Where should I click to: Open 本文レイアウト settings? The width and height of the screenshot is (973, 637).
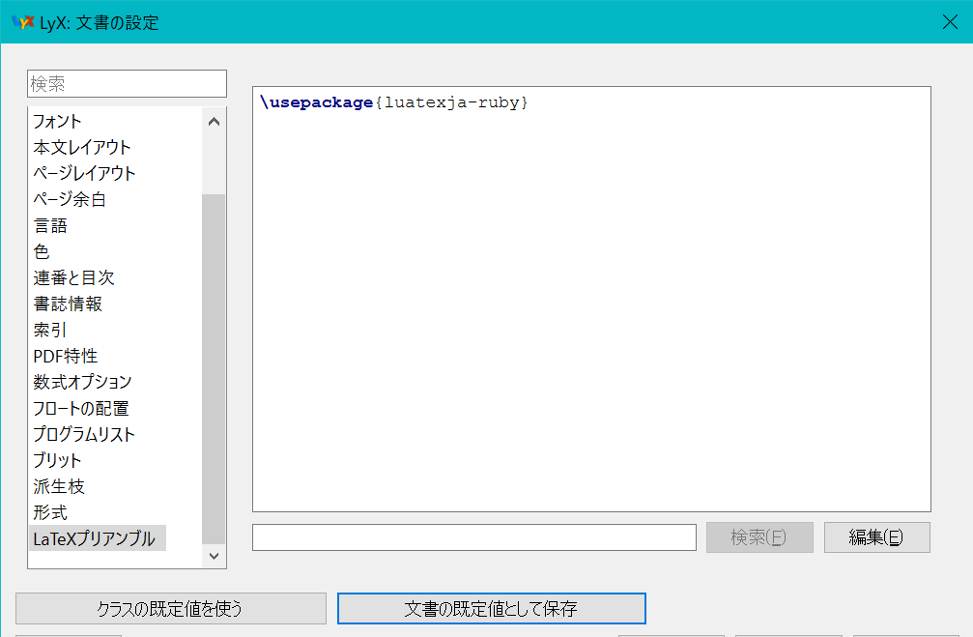point(82,147)
